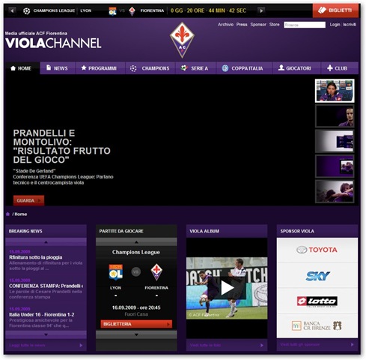Viewport: 366px width, 360px height.
Task: Click the Ricerca search field
Action: pyautogui.click(x=305, y=25)
